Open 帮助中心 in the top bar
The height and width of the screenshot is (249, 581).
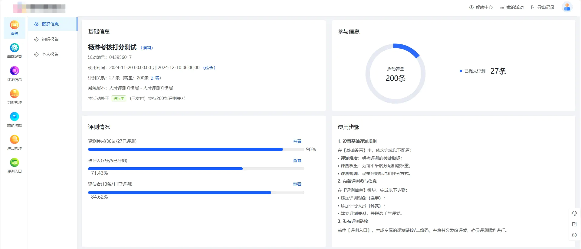(481, 7)
